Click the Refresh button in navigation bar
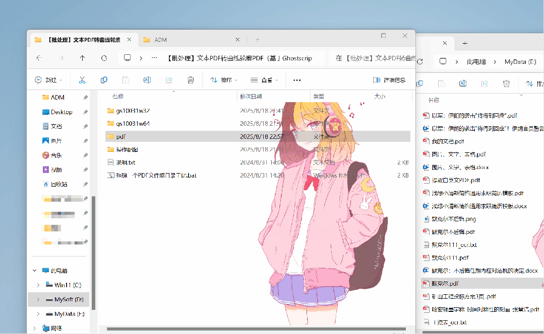The height and width of the screenshot is (334, 544). [x=104, y=58]
